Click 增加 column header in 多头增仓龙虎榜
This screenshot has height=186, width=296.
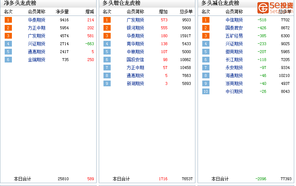pos(163,12)
